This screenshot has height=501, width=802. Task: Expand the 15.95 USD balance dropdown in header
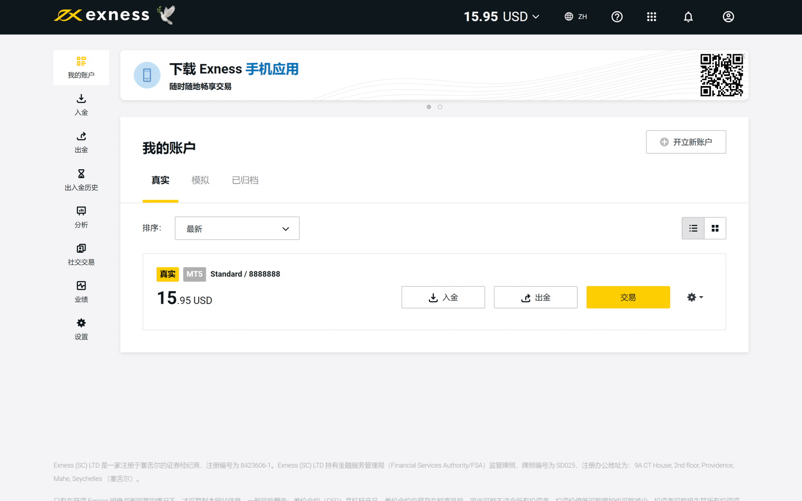(x=501, y=17)
